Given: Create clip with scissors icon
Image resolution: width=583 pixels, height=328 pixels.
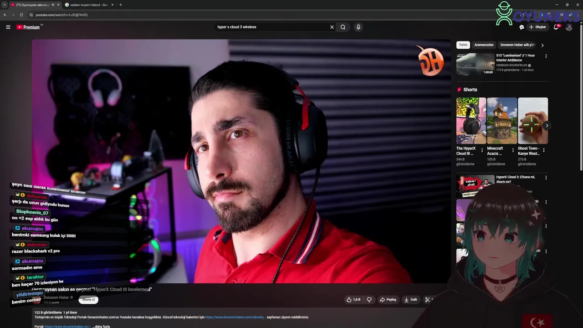Looking at the screenshot, I should (428, 299).
